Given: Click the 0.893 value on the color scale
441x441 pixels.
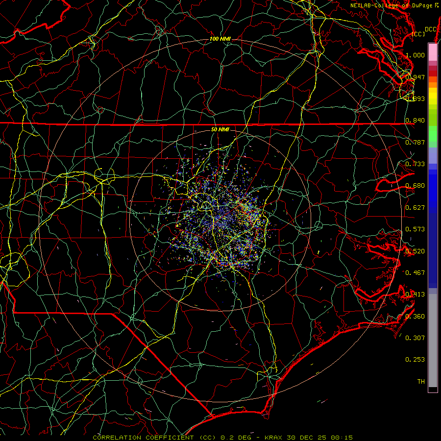Looking at the screenshot, I should point(415,98).
